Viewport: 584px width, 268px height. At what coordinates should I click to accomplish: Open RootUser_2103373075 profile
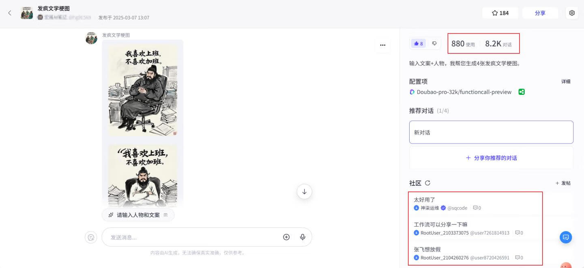(444, 233)
